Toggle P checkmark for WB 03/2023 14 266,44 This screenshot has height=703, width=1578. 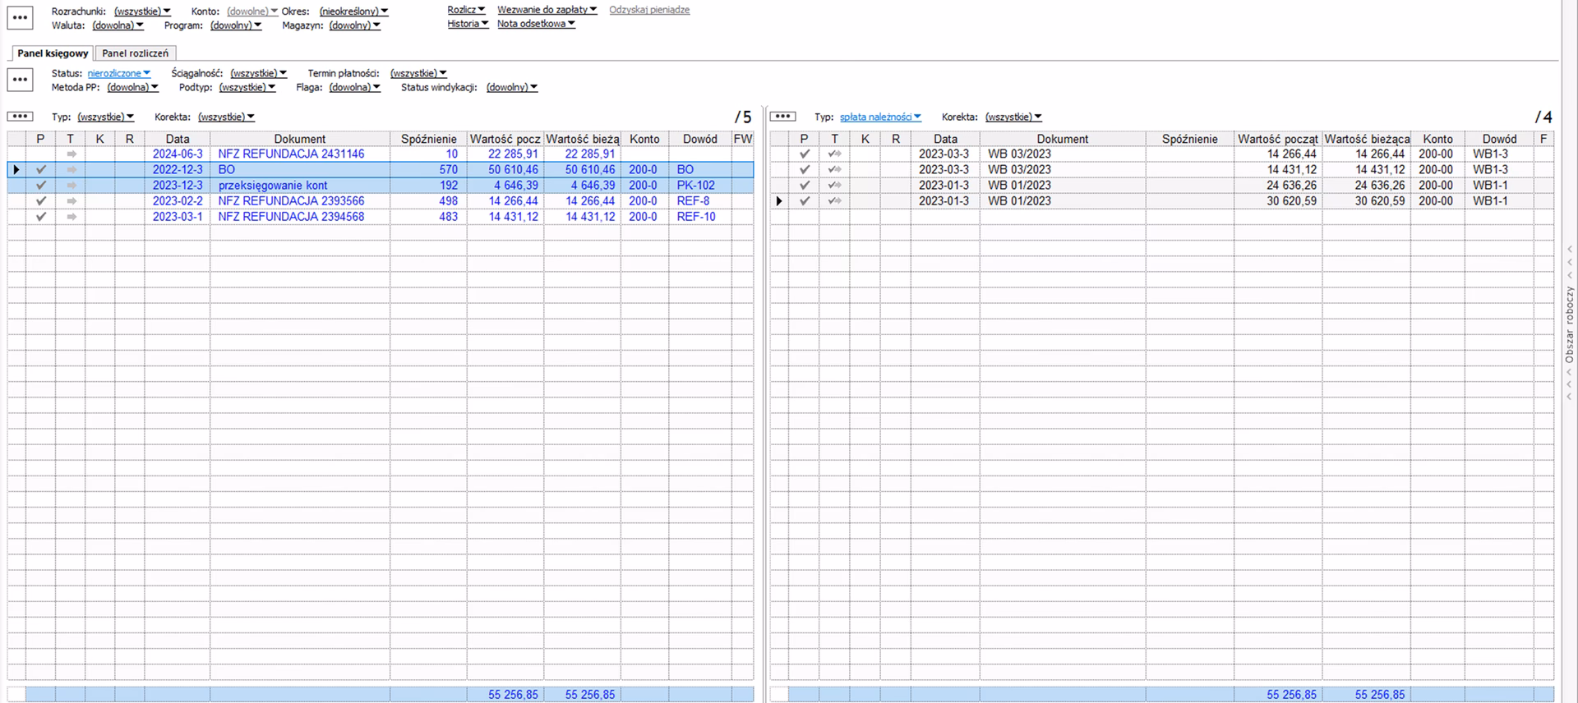tap(804, 154)
